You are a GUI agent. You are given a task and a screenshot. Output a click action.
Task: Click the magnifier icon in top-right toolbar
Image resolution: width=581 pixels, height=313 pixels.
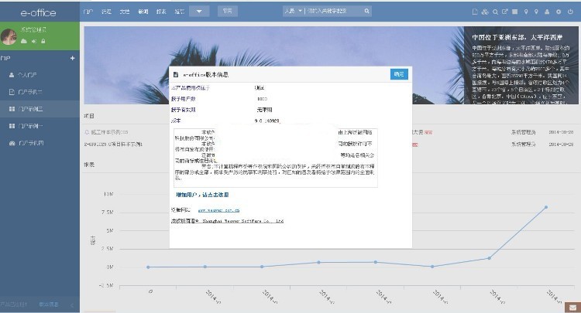[495, 12]
